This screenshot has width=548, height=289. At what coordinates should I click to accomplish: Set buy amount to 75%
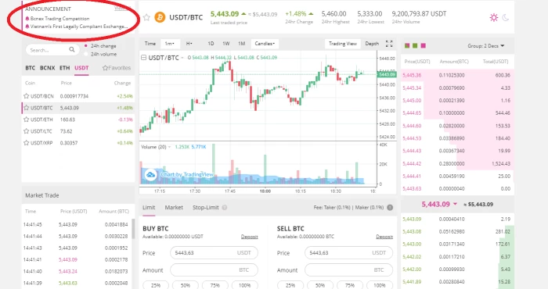tap(215, 285)
